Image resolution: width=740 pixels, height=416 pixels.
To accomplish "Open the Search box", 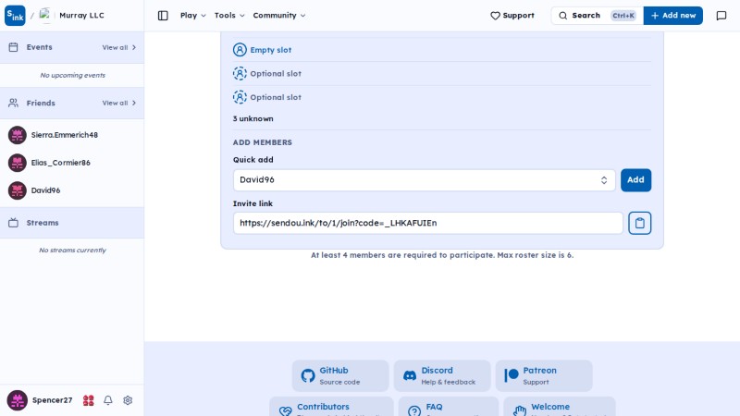I will (597, 16).
